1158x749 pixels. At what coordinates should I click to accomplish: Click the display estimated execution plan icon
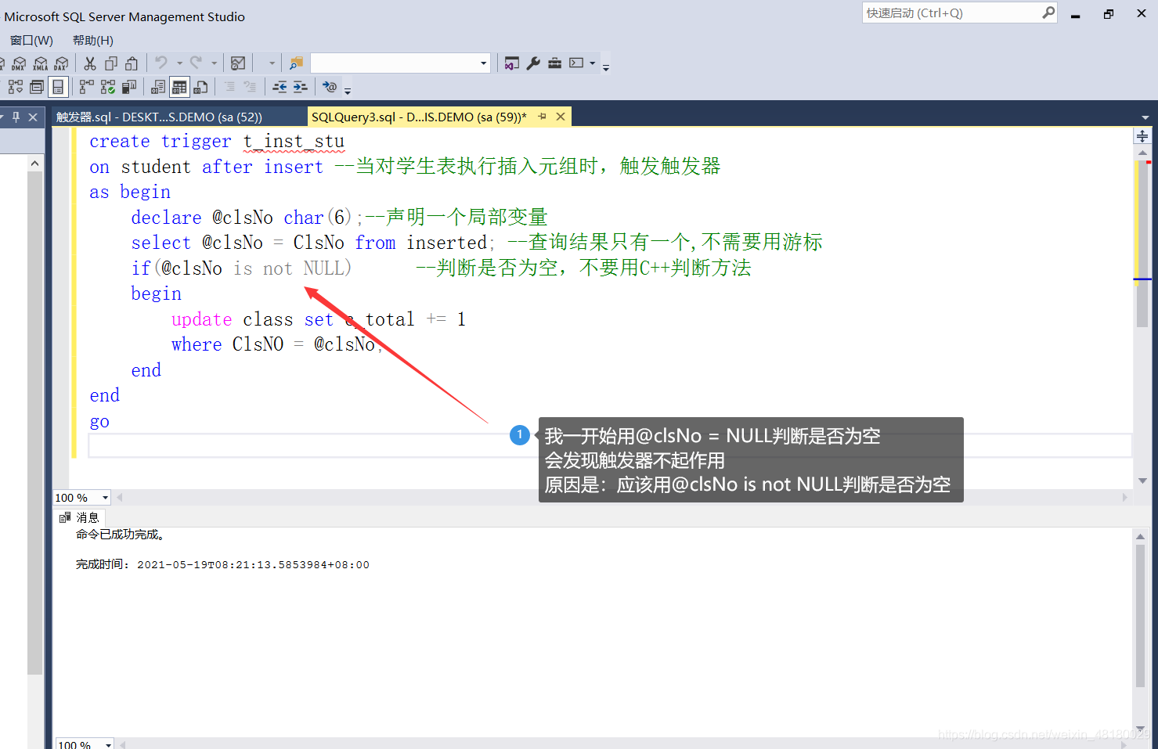pos(15,87)
